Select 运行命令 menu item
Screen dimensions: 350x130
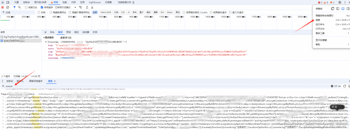click(x=332, y=24)
